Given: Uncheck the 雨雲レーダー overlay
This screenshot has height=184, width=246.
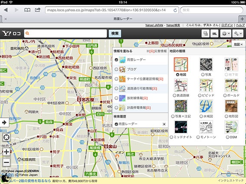Looking at the screenshot, I should click(116, 60).
